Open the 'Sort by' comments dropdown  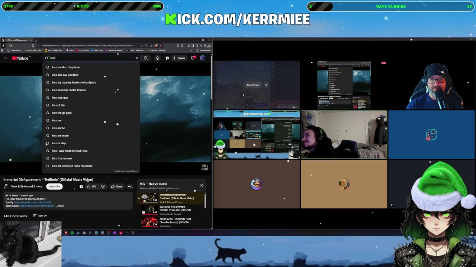click(x=40, y=216)
